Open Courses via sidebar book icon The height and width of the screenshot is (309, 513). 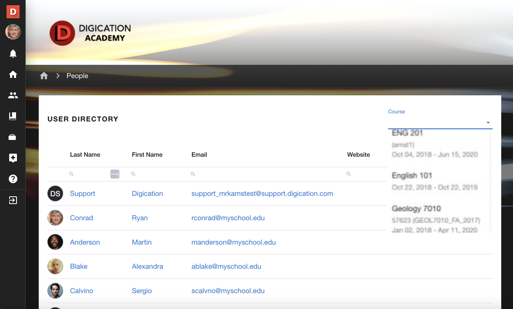13,116
